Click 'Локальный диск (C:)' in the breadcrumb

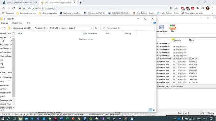(22, 28)
